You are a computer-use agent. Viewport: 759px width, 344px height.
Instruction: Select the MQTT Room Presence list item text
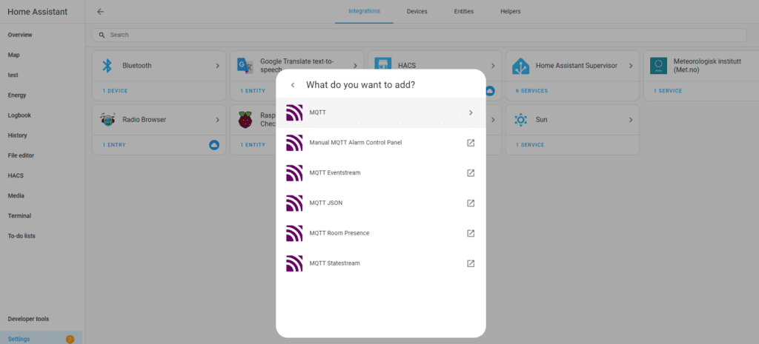pos(339,233)
